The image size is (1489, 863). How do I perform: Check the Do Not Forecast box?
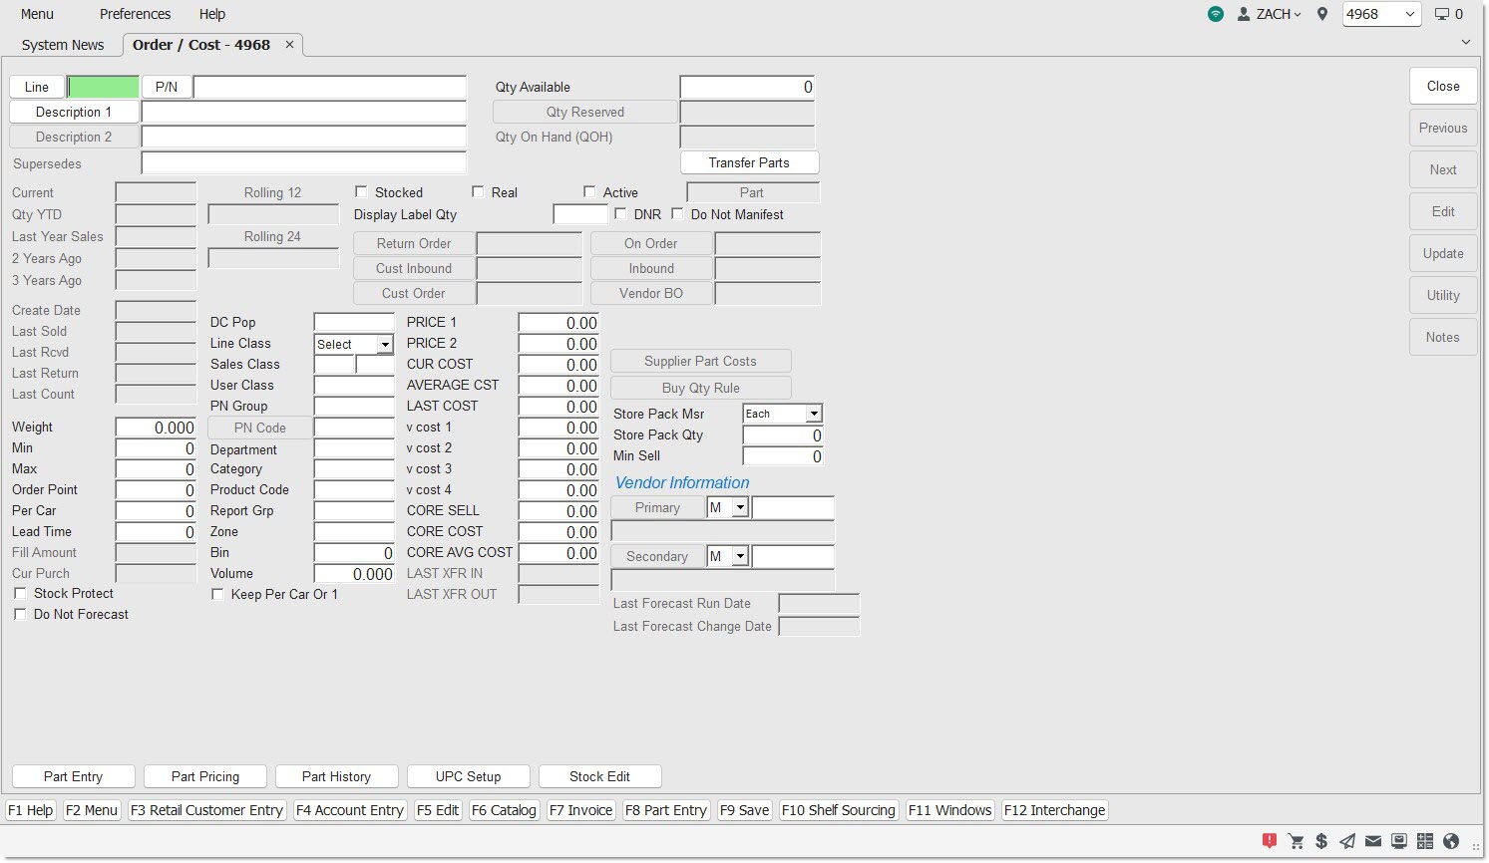[20, 615]
